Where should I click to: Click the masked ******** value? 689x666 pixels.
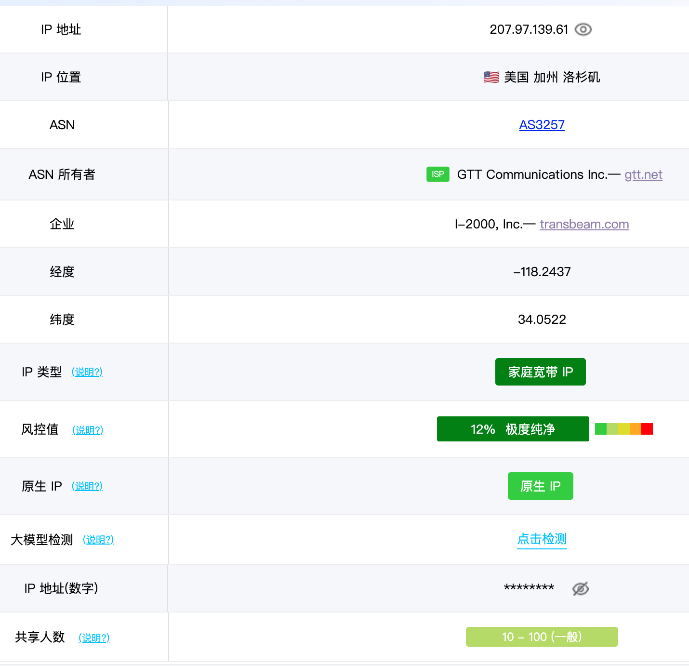pyautogui.click(x=529, y=588)
